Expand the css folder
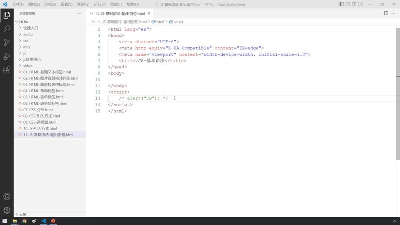This screenshot has width=400, height=225. 20,40
